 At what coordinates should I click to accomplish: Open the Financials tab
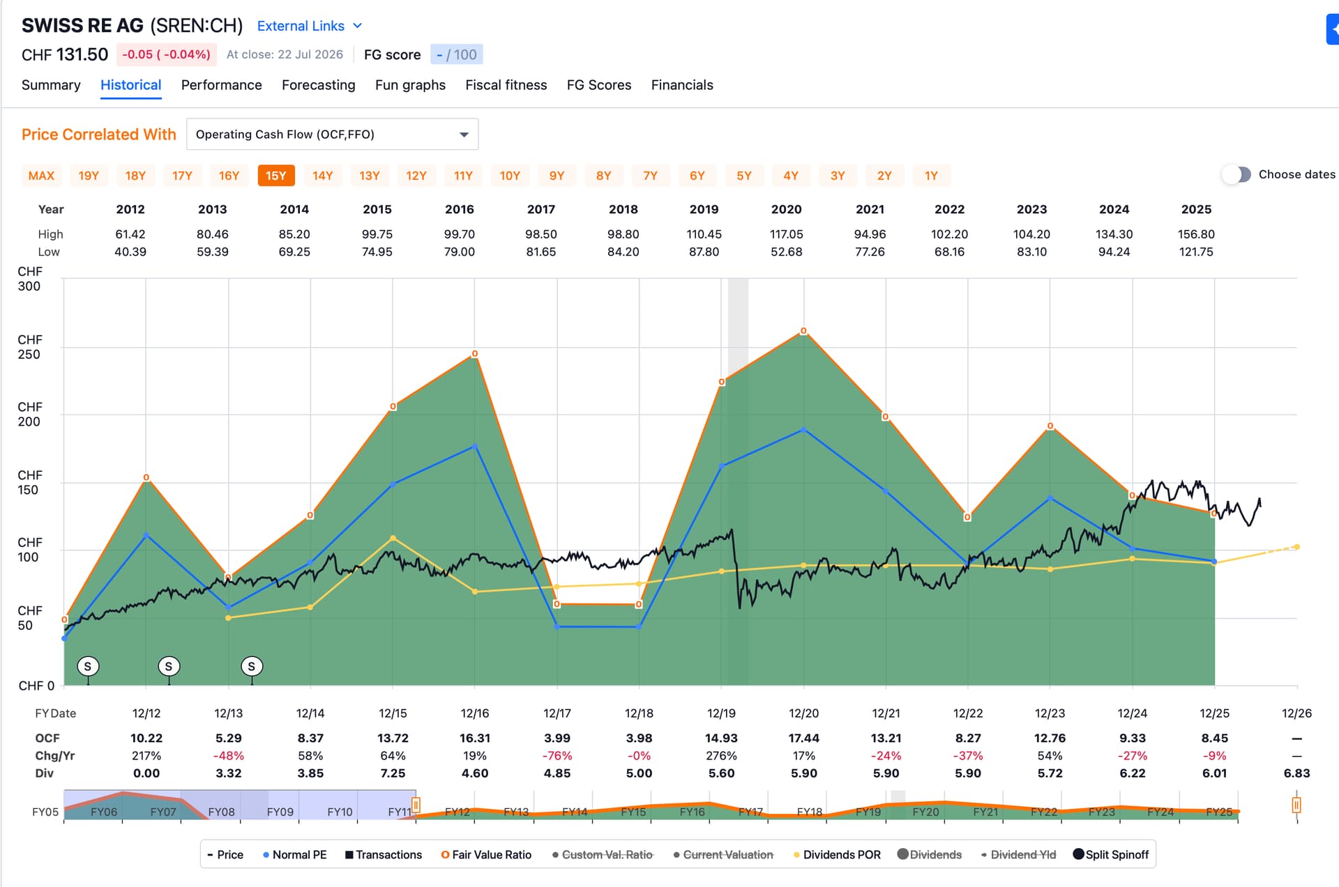(x=682, y=85)
